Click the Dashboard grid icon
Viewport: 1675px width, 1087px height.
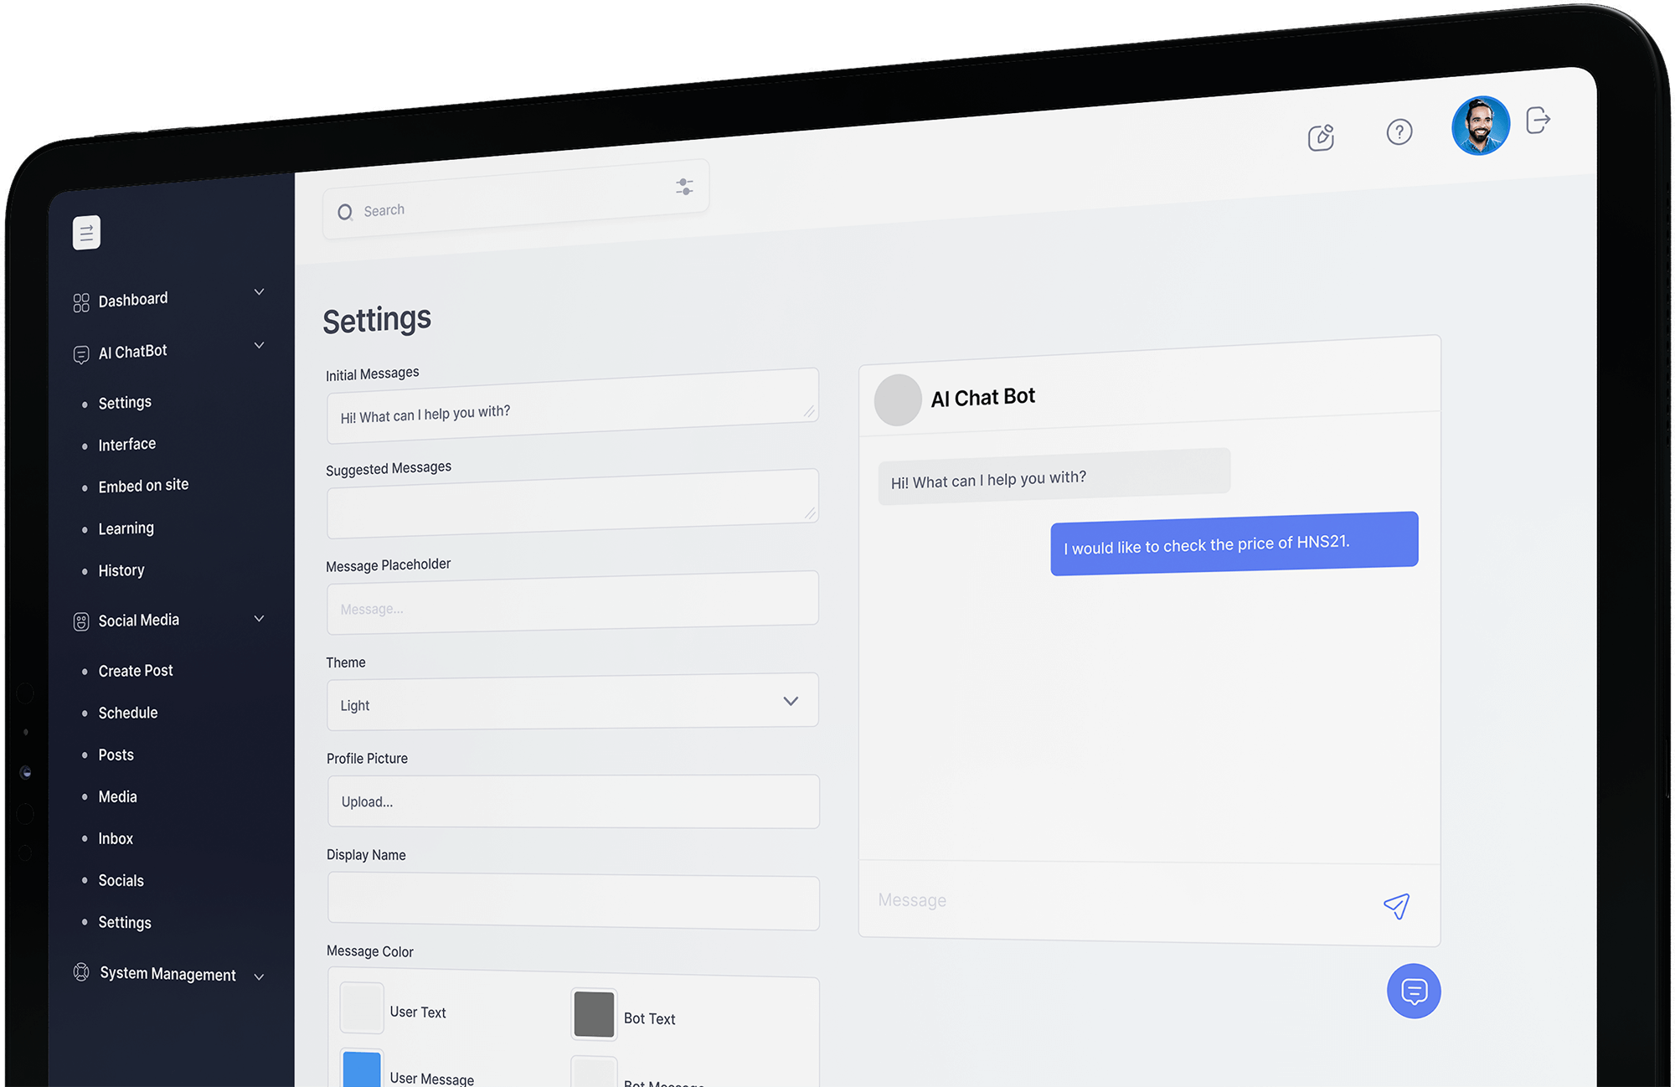(81, 303)
